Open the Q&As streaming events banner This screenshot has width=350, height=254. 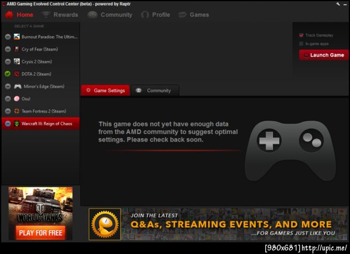tap(218, 224)
